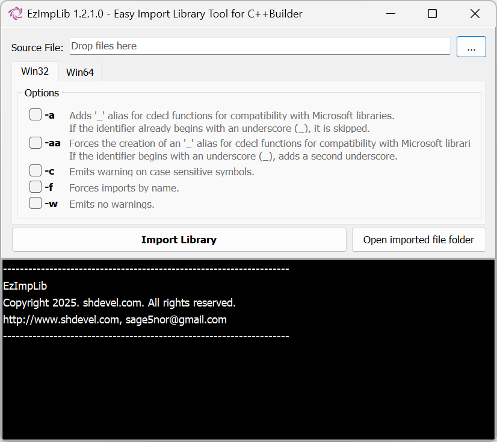Click the 'EzImpLib' line in console output
497x442 pixels.
(25, 286)
